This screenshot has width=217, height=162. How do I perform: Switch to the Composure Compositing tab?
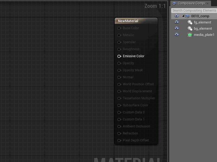coord(191,3)
